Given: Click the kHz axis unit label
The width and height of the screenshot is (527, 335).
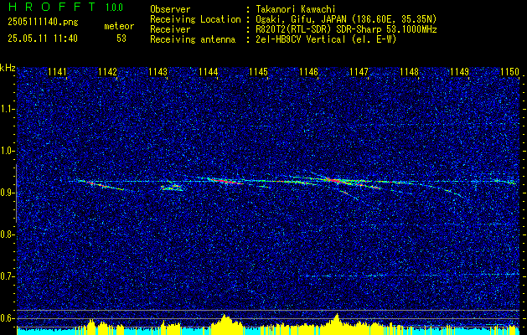Looking at the screenshot, I should [x=8, y=68].
